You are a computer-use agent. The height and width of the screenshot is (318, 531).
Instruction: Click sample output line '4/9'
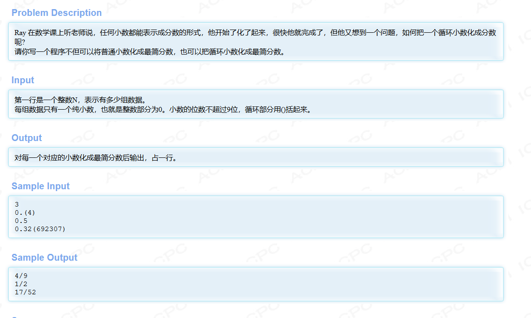tap(21, 276)
